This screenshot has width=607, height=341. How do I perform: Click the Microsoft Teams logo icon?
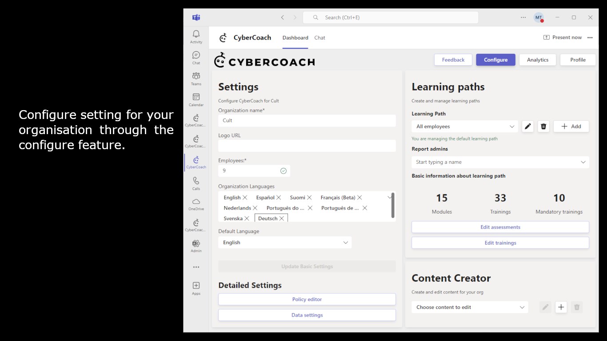pos(196,17)
